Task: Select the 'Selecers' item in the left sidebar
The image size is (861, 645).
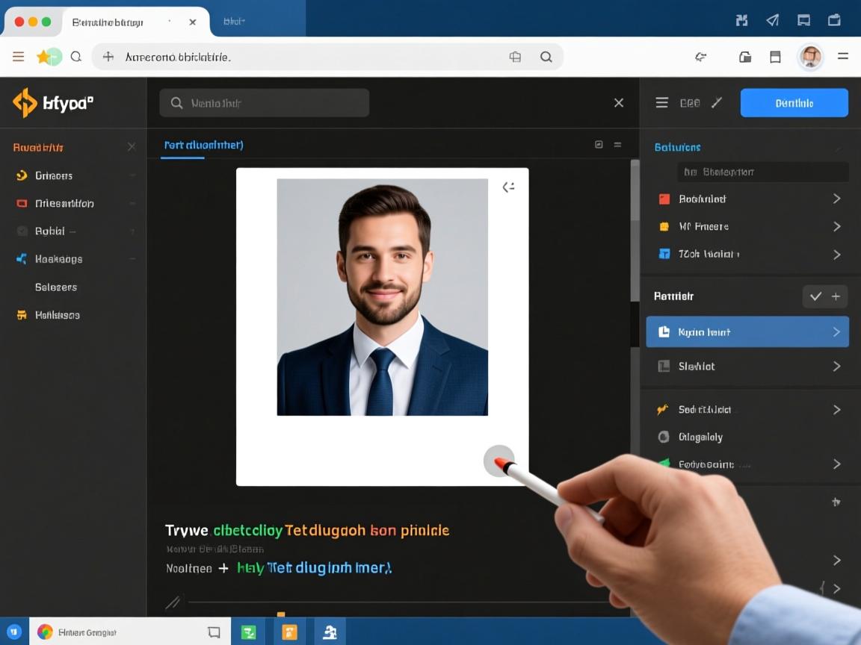Action: click(56, 287)
